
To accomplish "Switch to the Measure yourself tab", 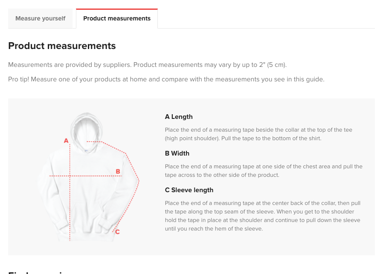I will tap(41, 18).
